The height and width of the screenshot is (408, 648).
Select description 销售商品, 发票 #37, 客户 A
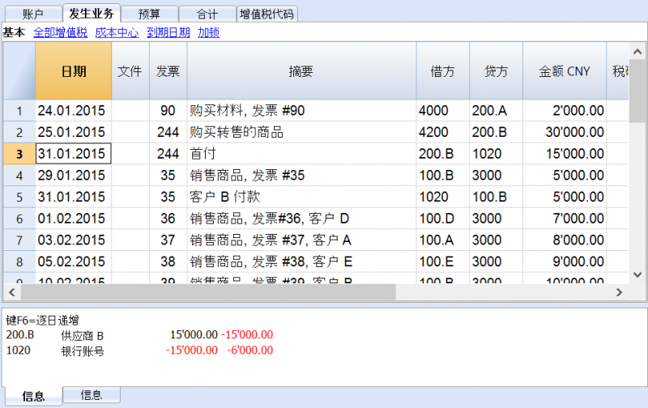(301, 240)
